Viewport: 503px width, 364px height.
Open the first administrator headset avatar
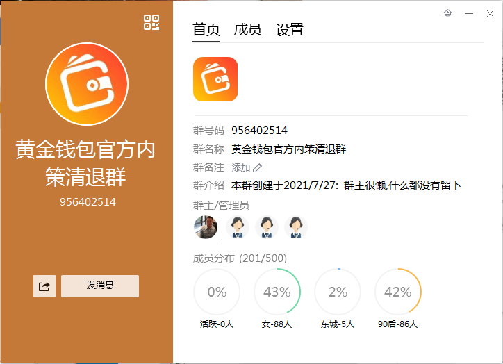tap(238, 227)
